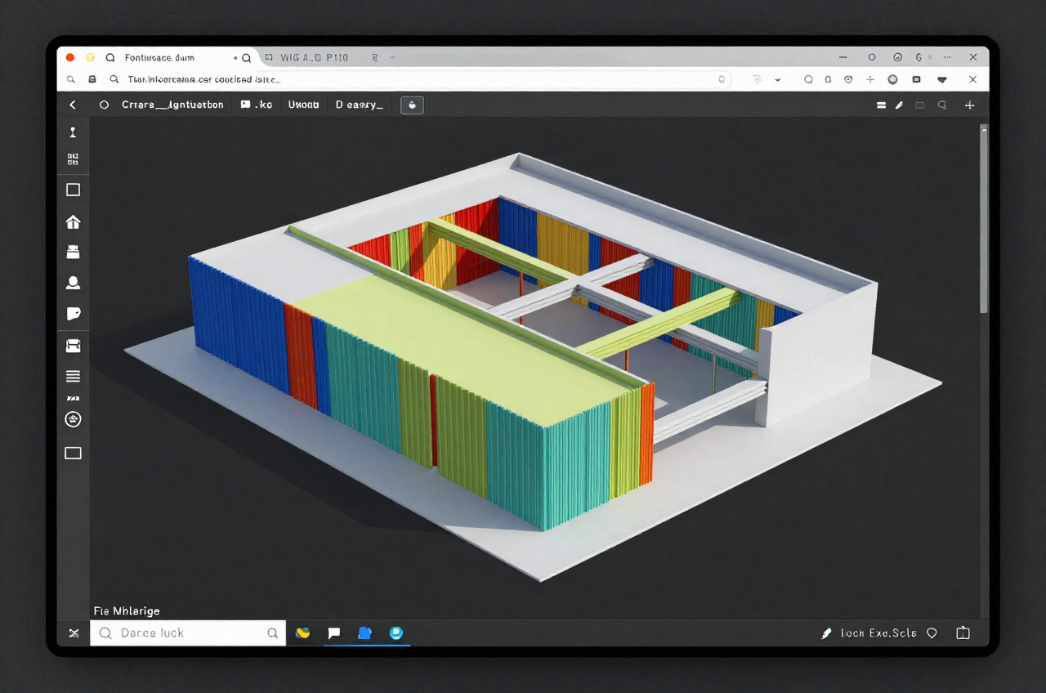Toggle the highlighted square button after D eaery_
The height and width of the screenshot is (693, 1046).
pos(412,105)
